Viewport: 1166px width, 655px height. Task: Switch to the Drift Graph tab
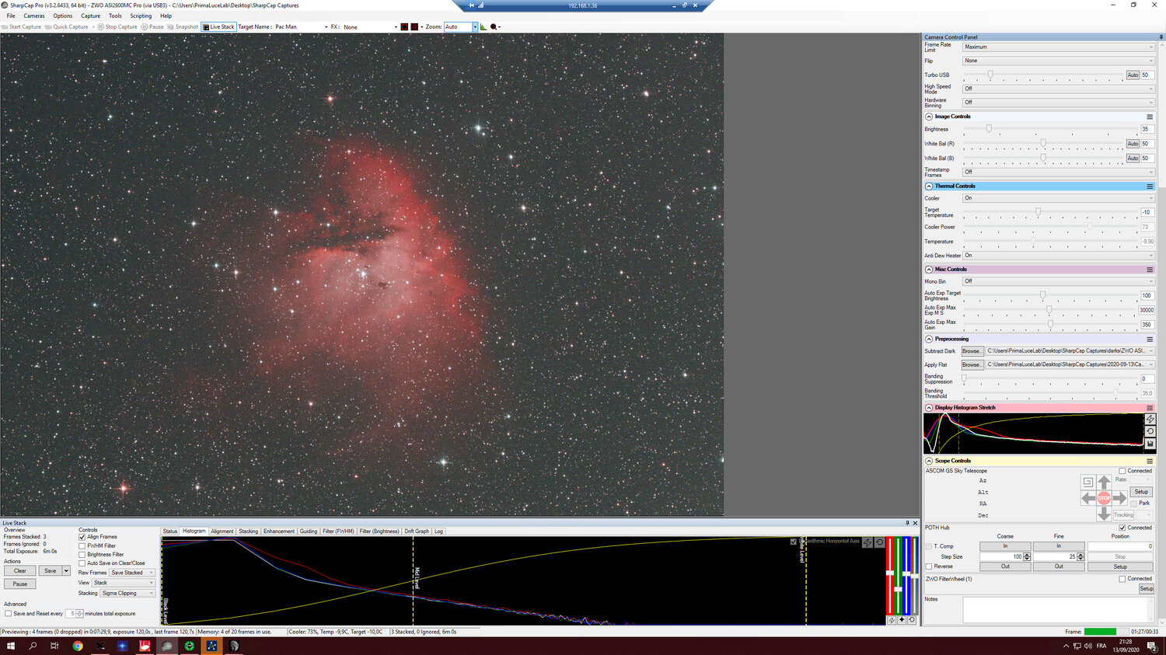[416, 531]
